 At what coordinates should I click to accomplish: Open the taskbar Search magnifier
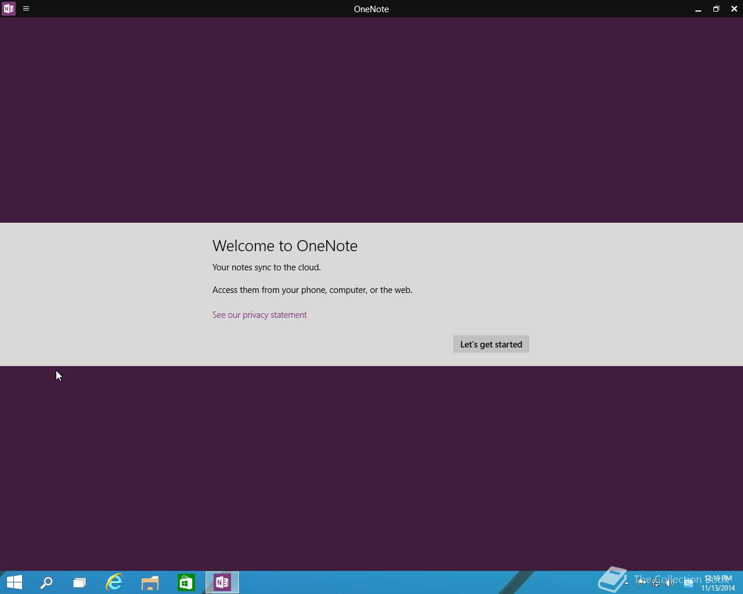point(46,582)
